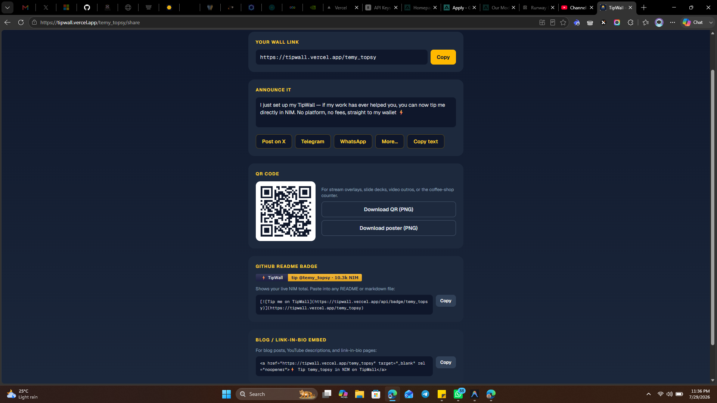Click the TipWall badge preview image
717x403 pixels.
tap(308, 278)
